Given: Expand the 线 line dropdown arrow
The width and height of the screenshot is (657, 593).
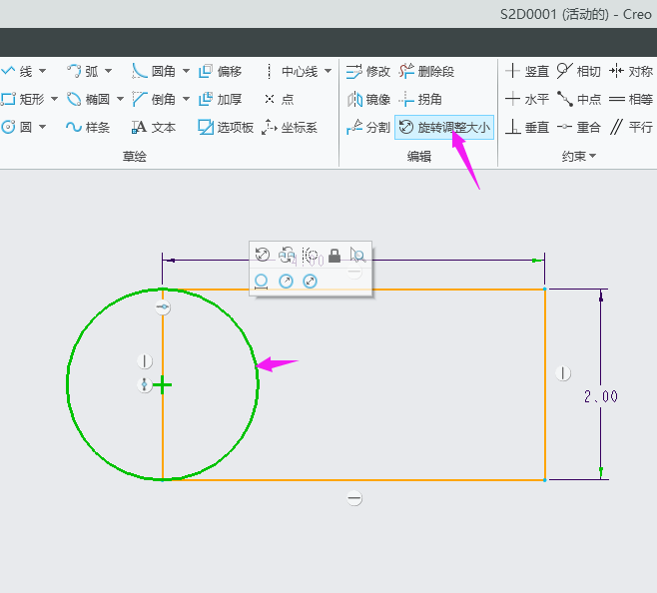Looking at the screenshot, I should (42, 71).
